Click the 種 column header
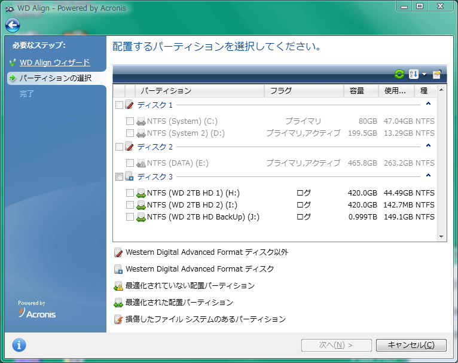 (425, 91)
